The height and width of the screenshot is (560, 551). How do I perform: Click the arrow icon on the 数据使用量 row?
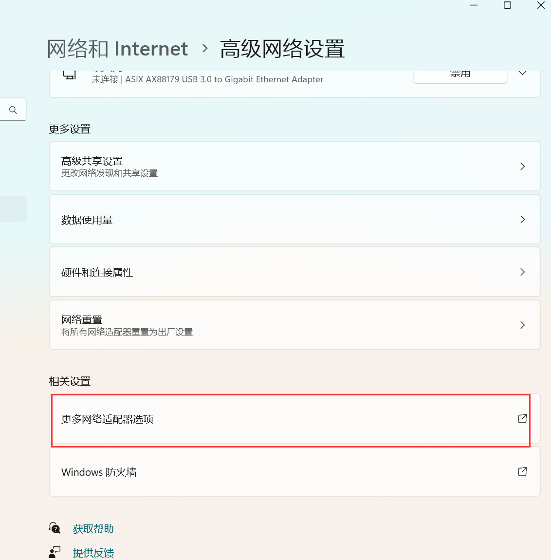(x=522, y=219)
